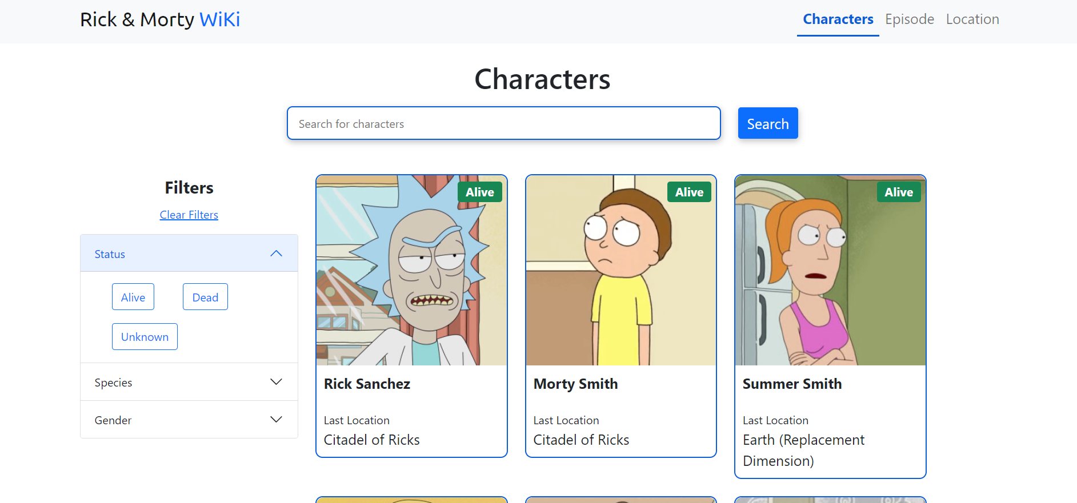Toggle the Dead status filter
The height and width of the screenshot is (503, 1077).
point(205,297)
